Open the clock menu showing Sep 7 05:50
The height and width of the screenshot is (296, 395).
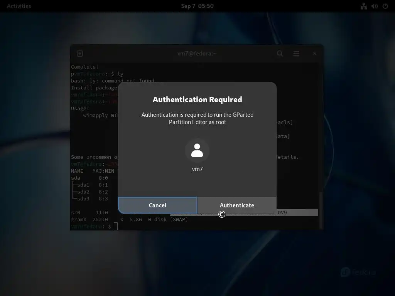click(x=197, y=6)
